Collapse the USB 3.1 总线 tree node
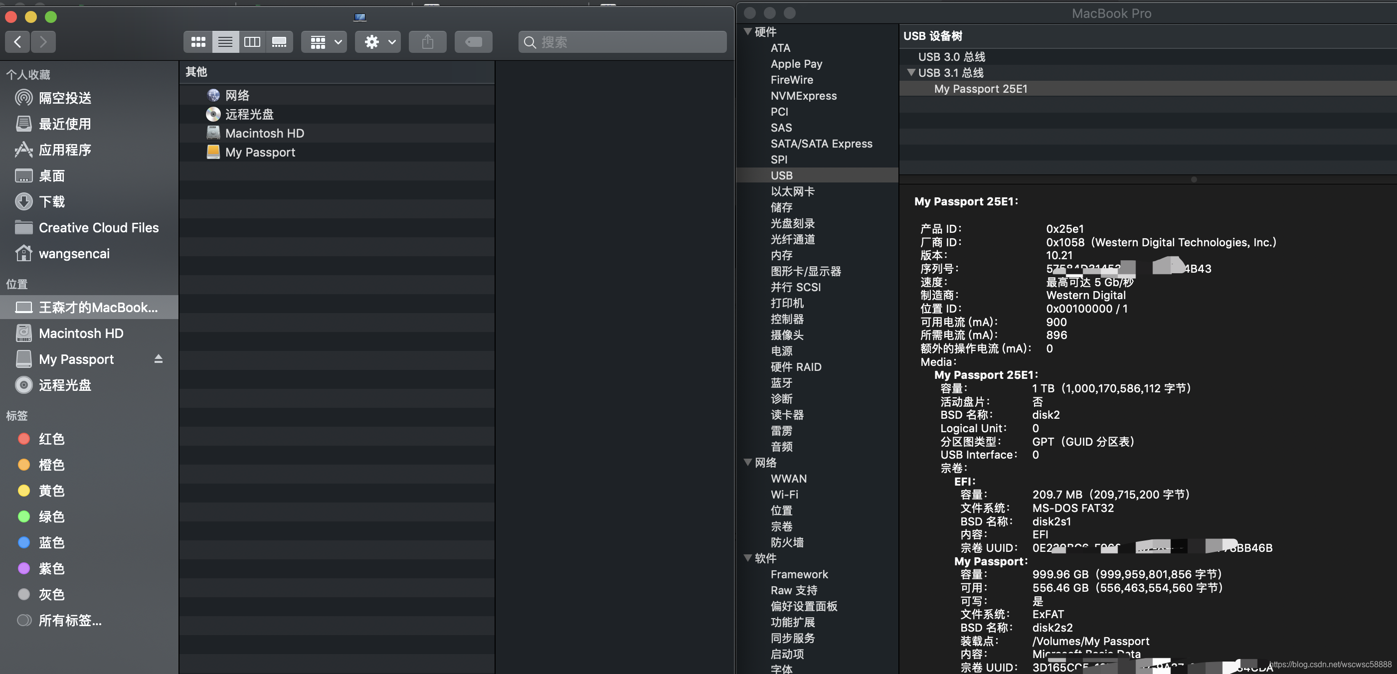Screen dimensions: 1397x674 [911, 73]
